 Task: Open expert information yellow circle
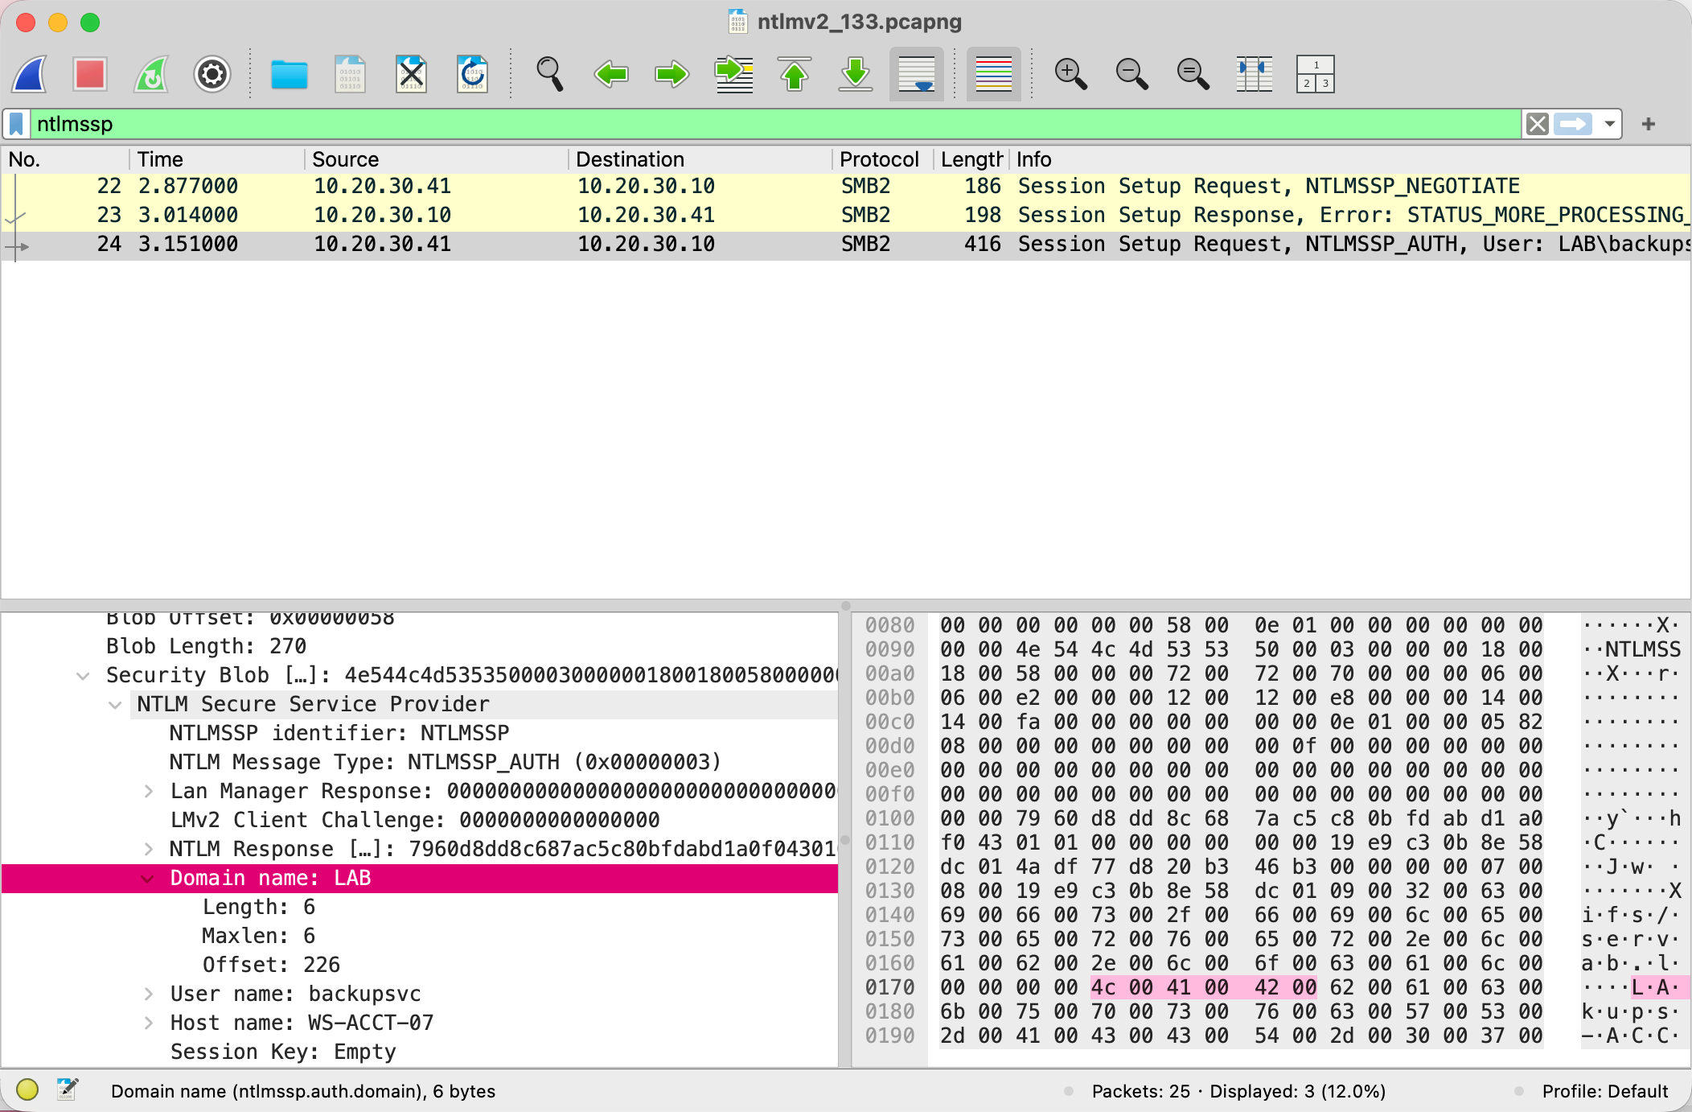27,1090
